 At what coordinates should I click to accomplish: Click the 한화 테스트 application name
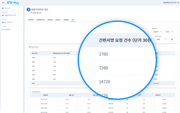(x=37, y=13)
